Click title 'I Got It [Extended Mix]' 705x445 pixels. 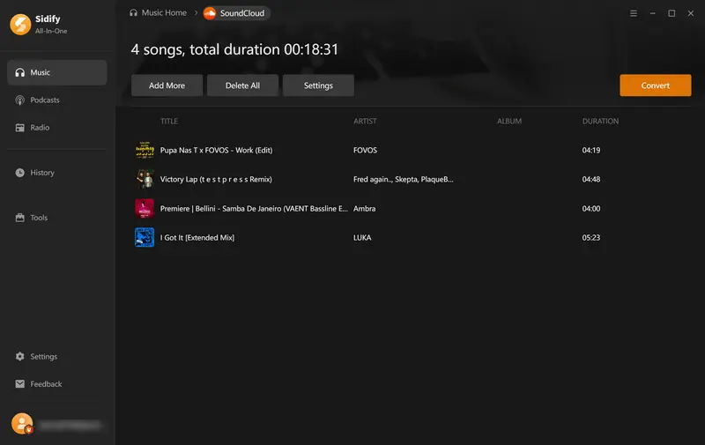197,237
